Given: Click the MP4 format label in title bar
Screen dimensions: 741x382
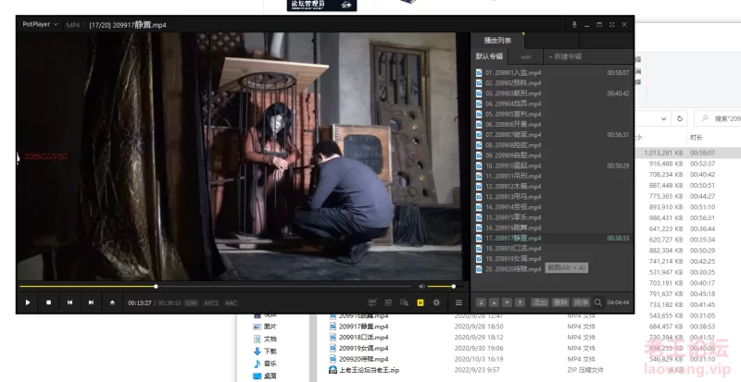Looking at the screenshot, I should pos(73,25).
